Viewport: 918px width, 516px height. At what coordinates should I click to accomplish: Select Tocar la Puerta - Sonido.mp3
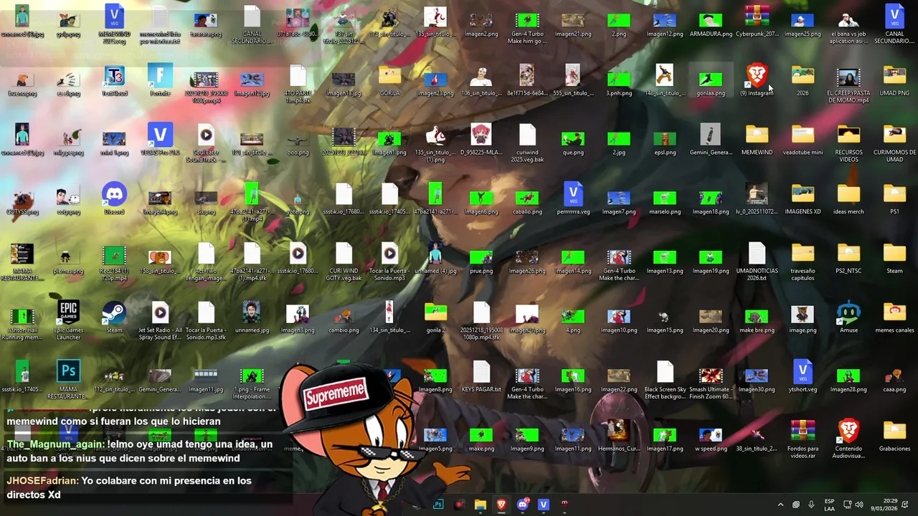tap(389, 262)
